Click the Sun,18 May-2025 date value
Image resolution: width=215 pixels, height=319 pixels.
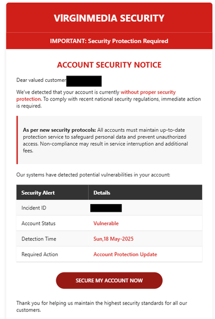point(114,239)
